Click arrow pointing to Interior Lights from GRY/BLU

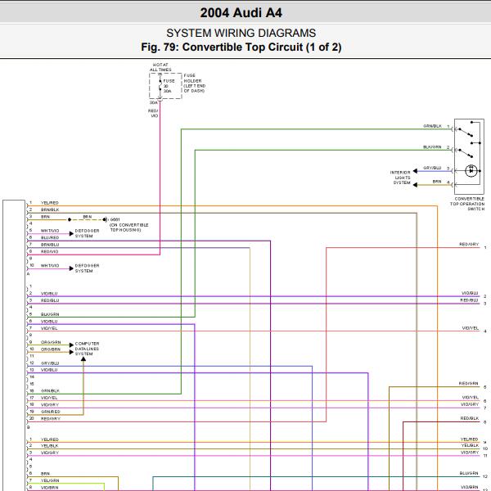(415, 171)
